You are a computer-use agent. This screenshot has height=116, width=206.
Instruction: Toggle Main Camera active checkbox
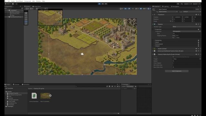tap(157, 9)
